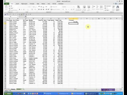Select the 'Compare' cell
Screen dimensions: 127x95
point(73,20)
